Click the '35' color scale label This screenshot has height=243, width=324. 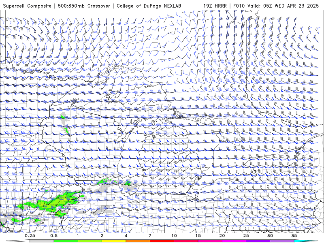(294, 236)
